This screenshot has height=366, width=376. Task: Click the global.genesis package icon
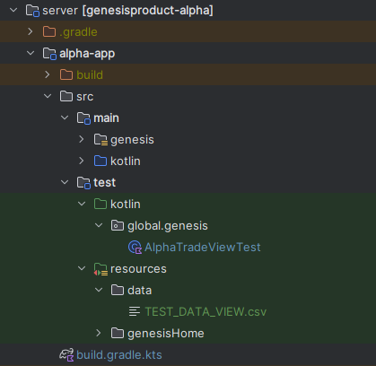118,225
